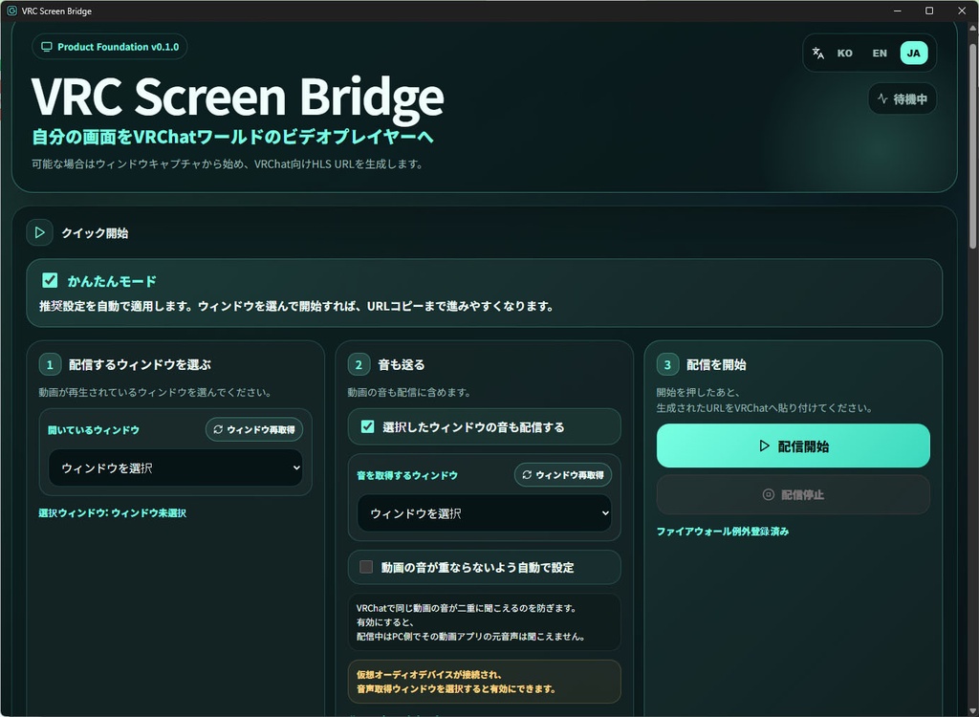Enable 動画の音が重ならないよう自動で設定
Image resolution: width=979 pixels, height=717 pixels.
pos(366,567)
